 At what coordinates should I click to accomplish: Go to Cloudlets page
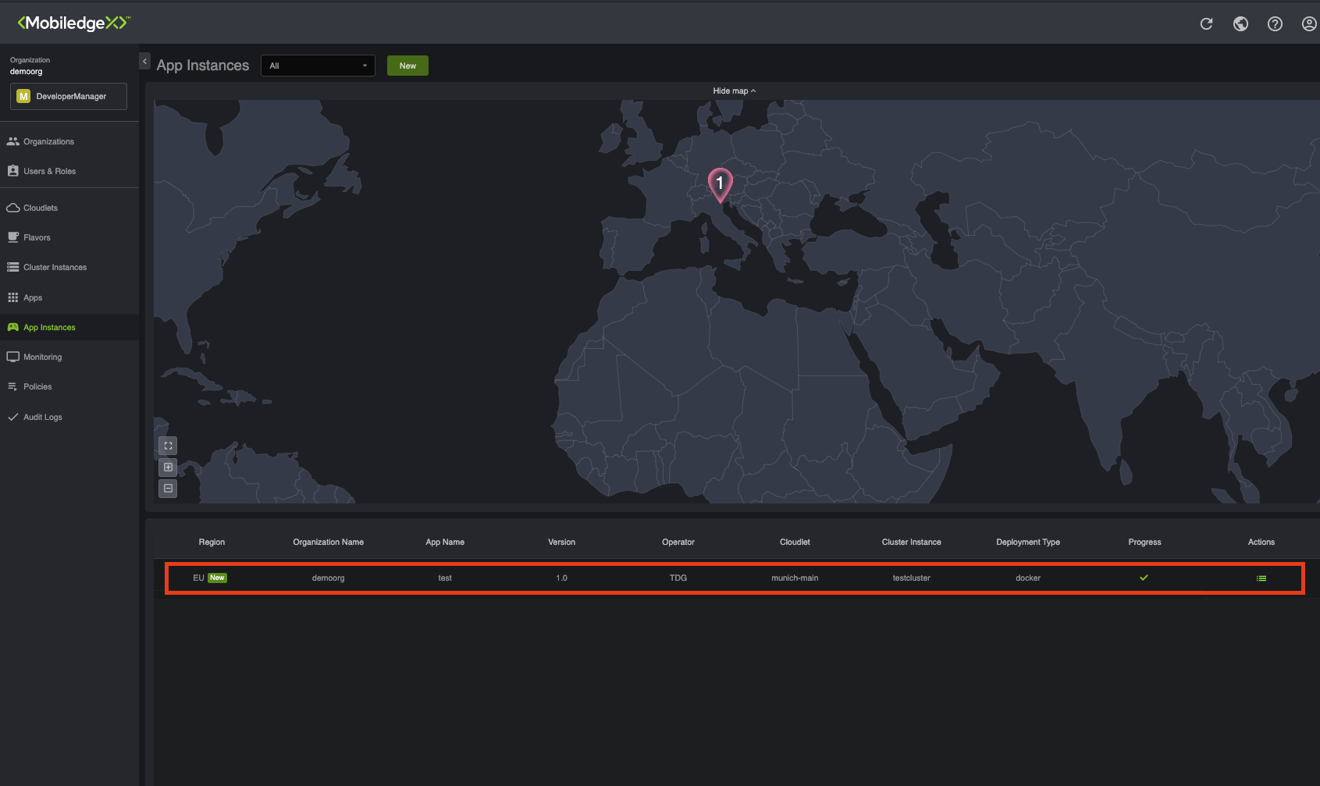(x=69, y=208)
